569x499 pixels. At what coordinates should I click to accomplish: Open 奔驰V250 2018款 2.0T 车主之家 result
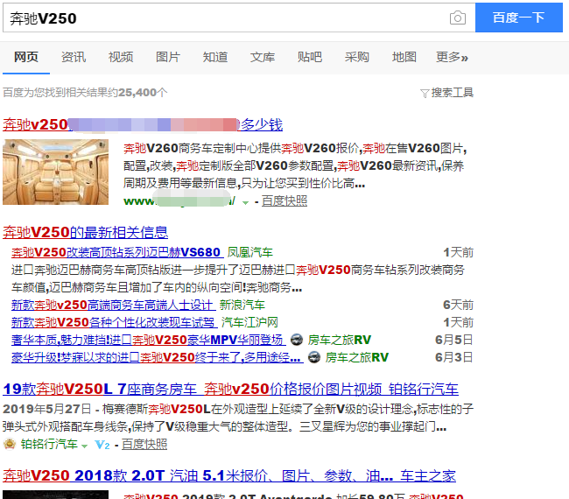229,475
